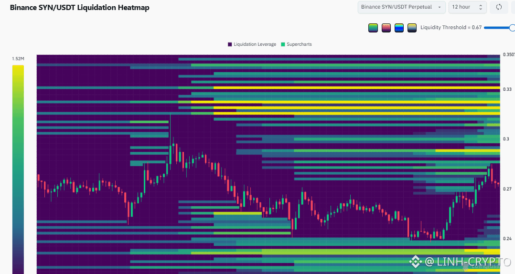515x274 pixels.
Task: Select the red-pink color scheme swatch
Action: coord(386,28)
